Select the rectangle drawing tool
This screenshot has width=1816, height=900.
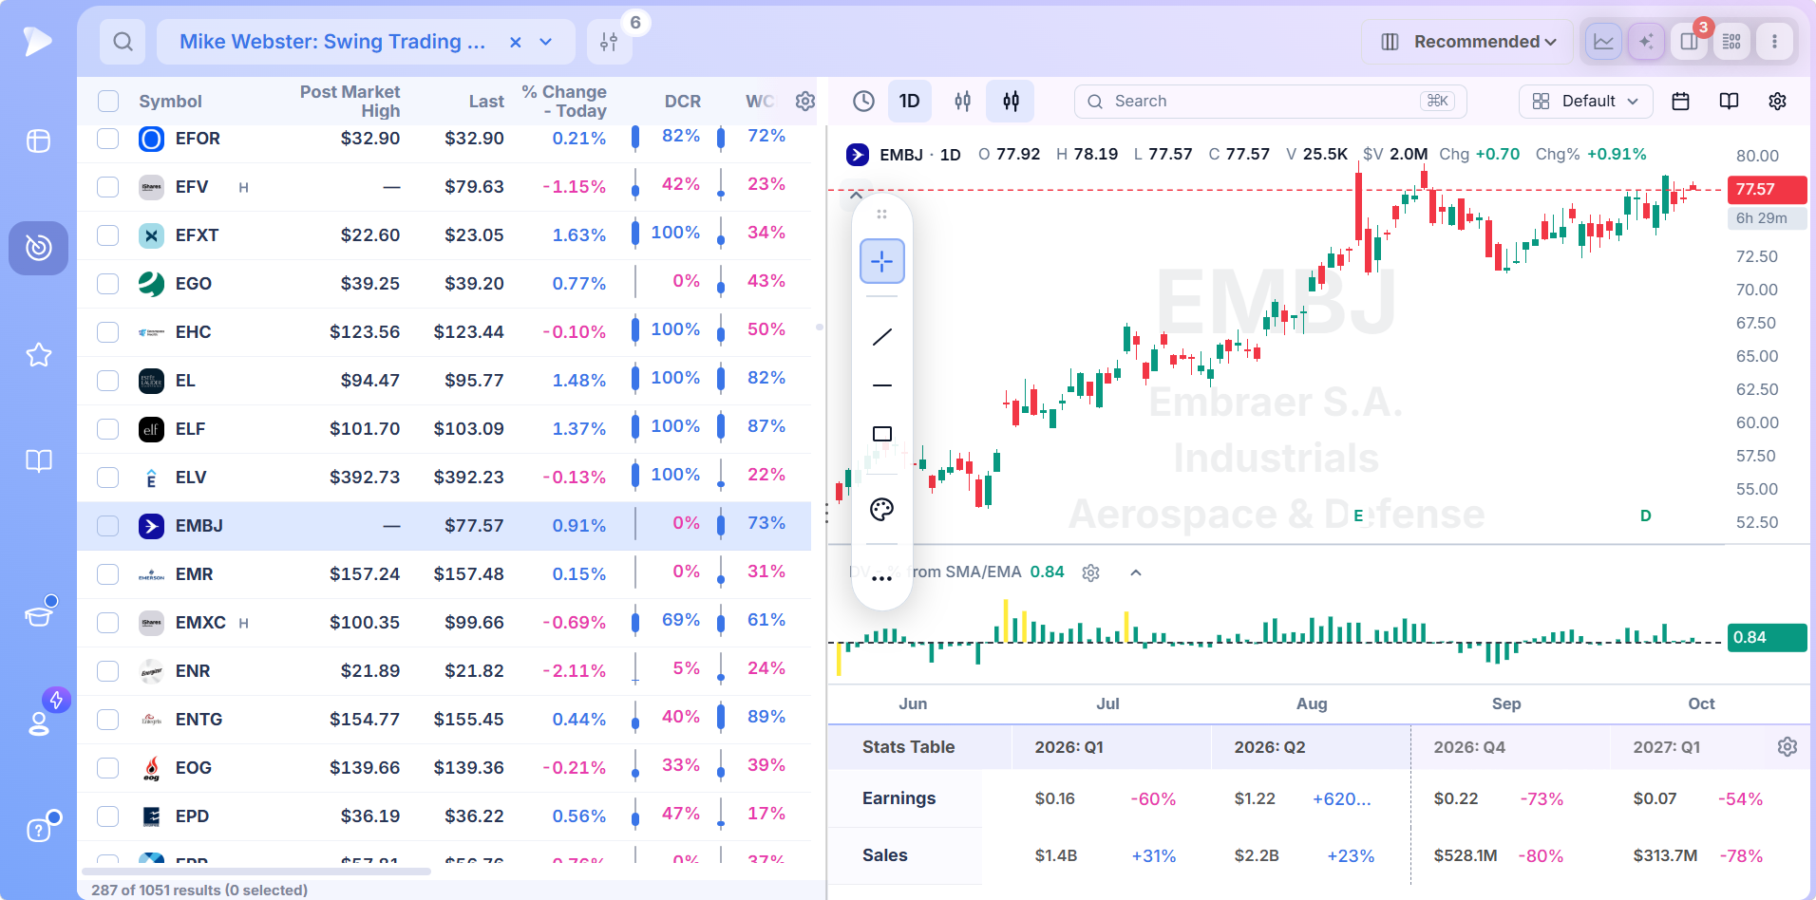click(x=882, y=434)
